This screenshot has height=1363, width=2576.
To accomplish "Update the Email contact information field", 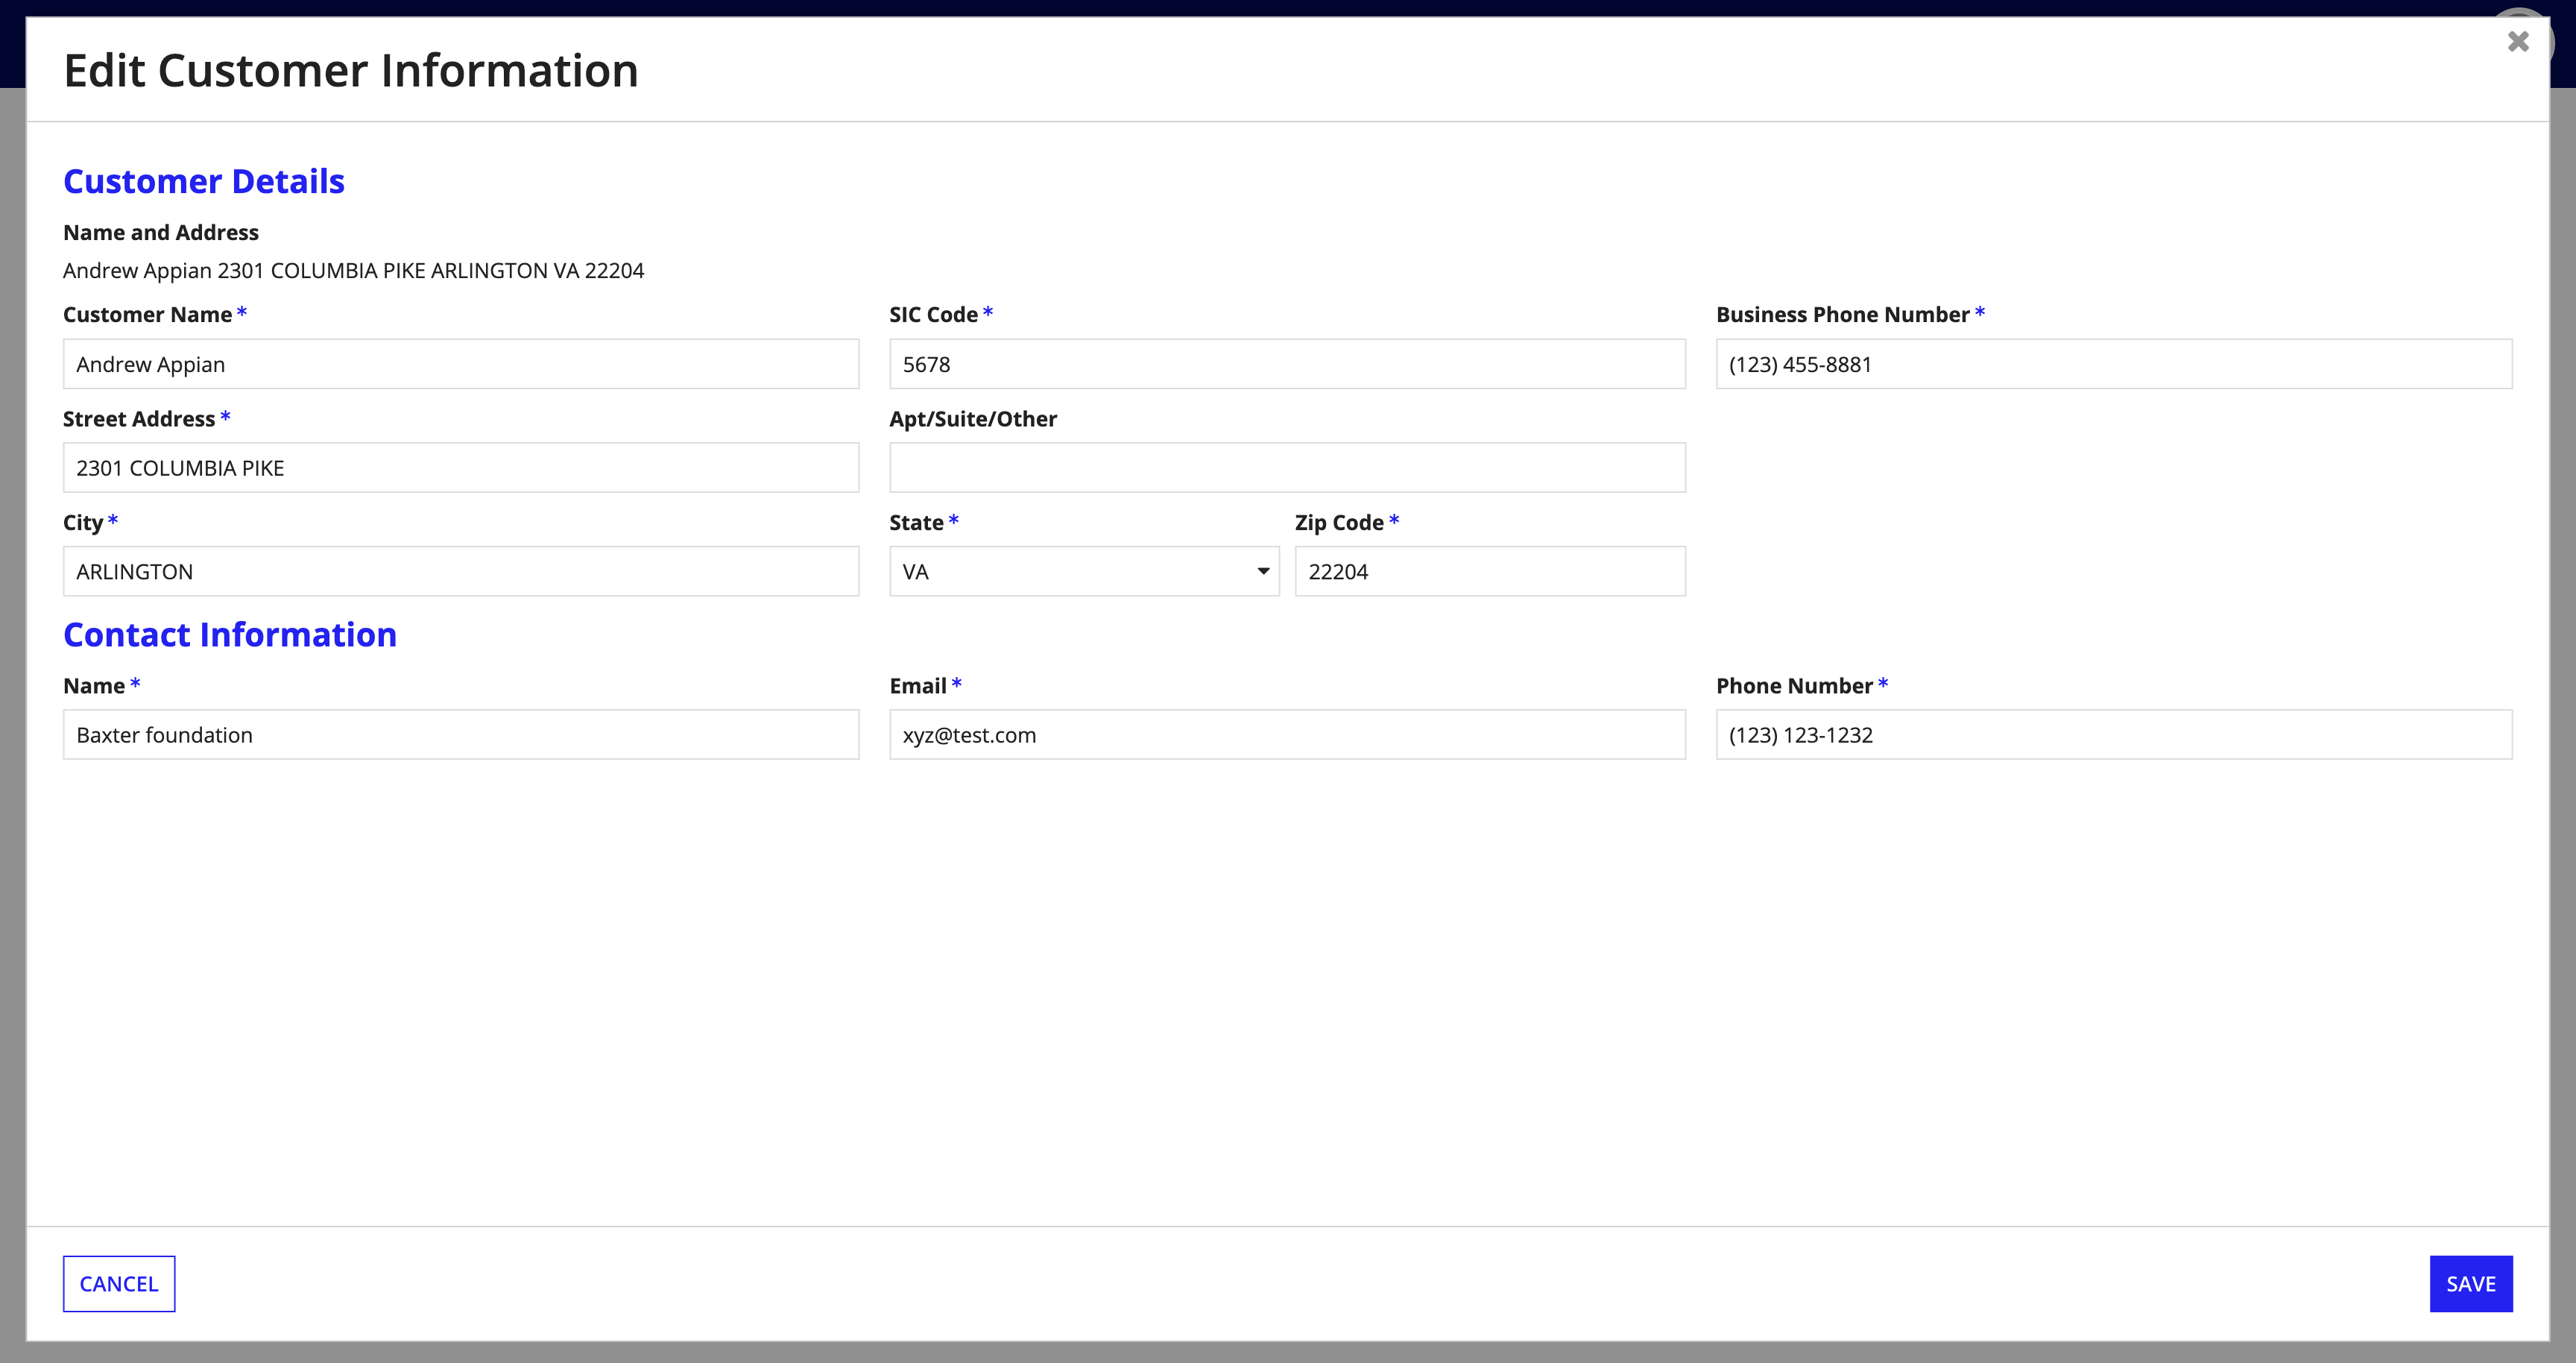I will click(x=1288, y=734).
